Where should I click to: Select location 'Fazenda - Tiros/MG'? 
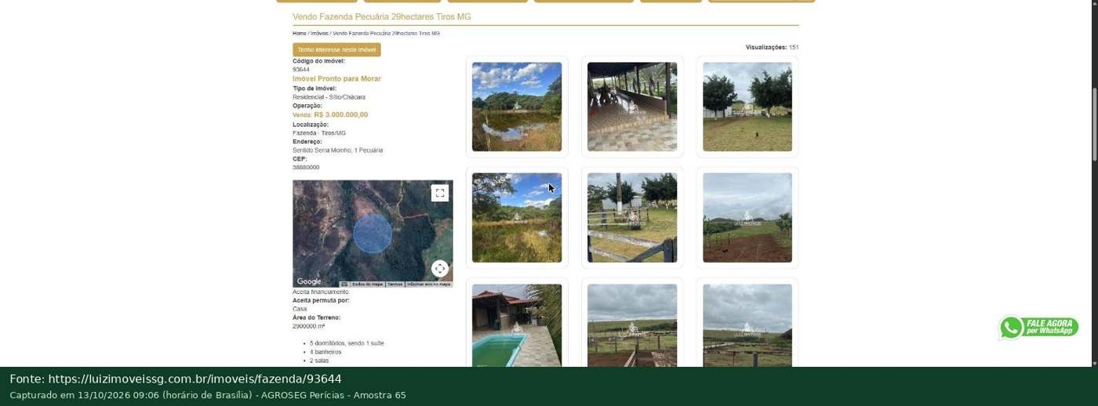pyautogui.click(x=319, y=133)
